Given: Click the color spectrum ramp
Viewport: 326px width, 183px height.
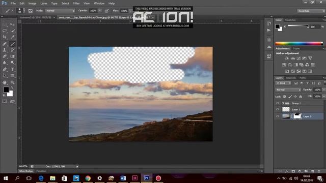Looking at the screenshot, I should pyautogui.click(x=299, y=43).
